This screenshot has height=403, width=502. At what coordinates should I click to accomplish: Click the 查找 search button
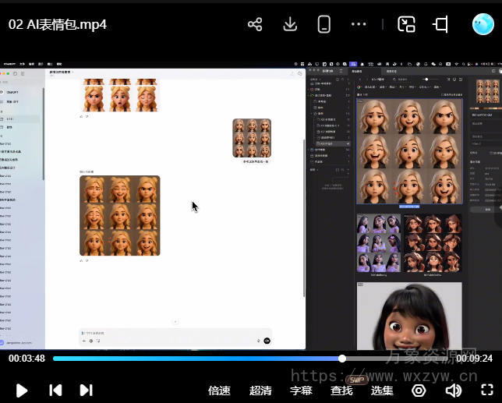[341, 391]
